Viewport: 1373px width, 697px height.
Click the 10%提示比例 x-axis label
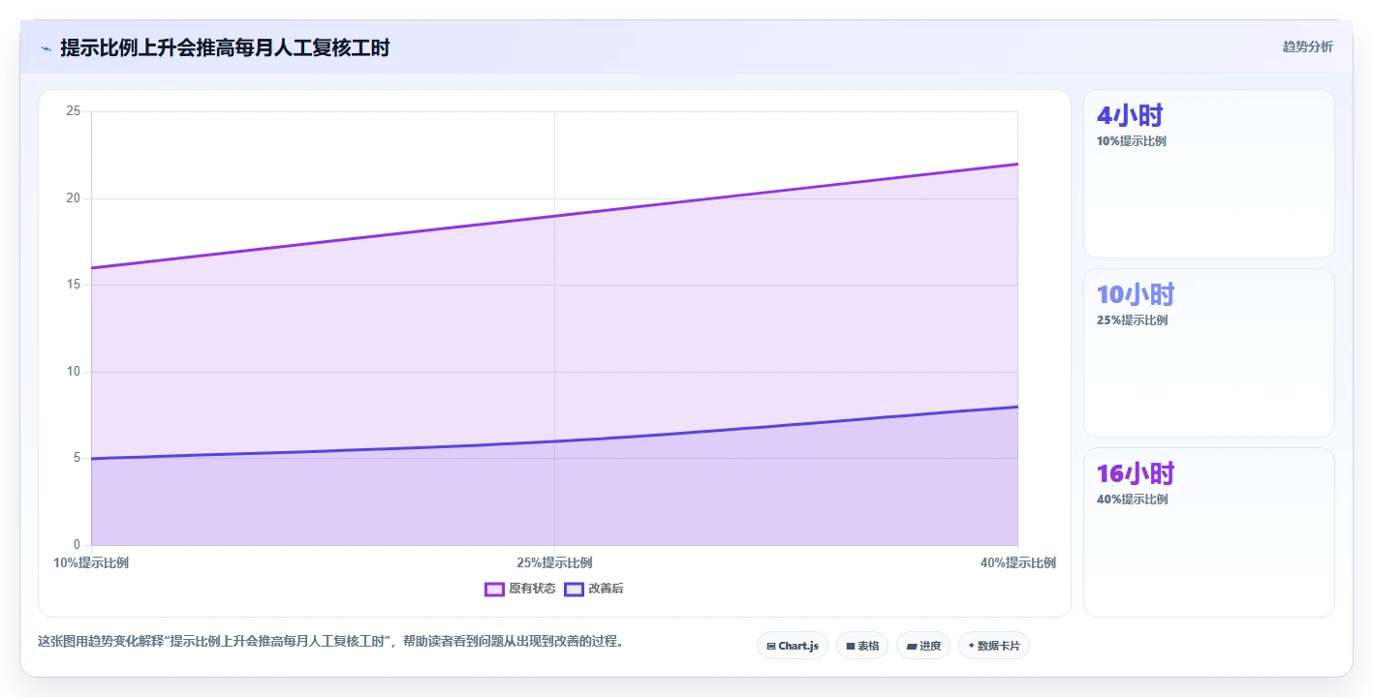(x=91, y=562)
